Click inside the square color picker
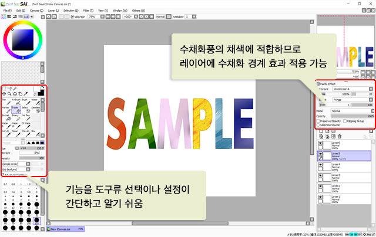Screen dimensions: 376x237 [x=23, y=39]
